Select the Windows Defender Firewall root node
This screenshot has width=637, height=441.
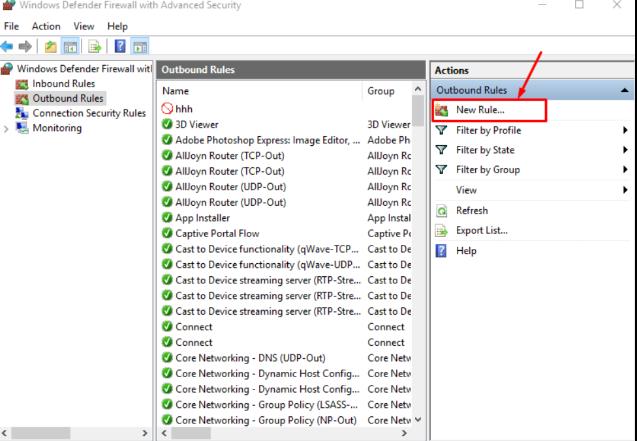(x=84, y=69)
